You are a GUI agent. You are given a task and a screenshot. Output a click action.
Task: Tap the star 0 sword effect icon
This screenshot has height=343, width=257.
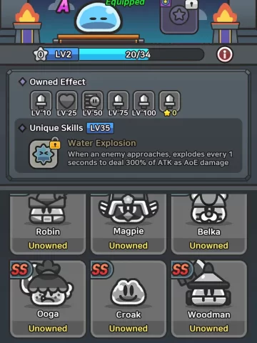coord(170,101)
